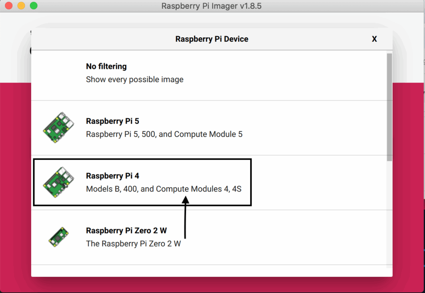Screen dimensions: 425x293
Task: Close the Raspberry Pi Device dialog with X
Action: click(374, 39)
